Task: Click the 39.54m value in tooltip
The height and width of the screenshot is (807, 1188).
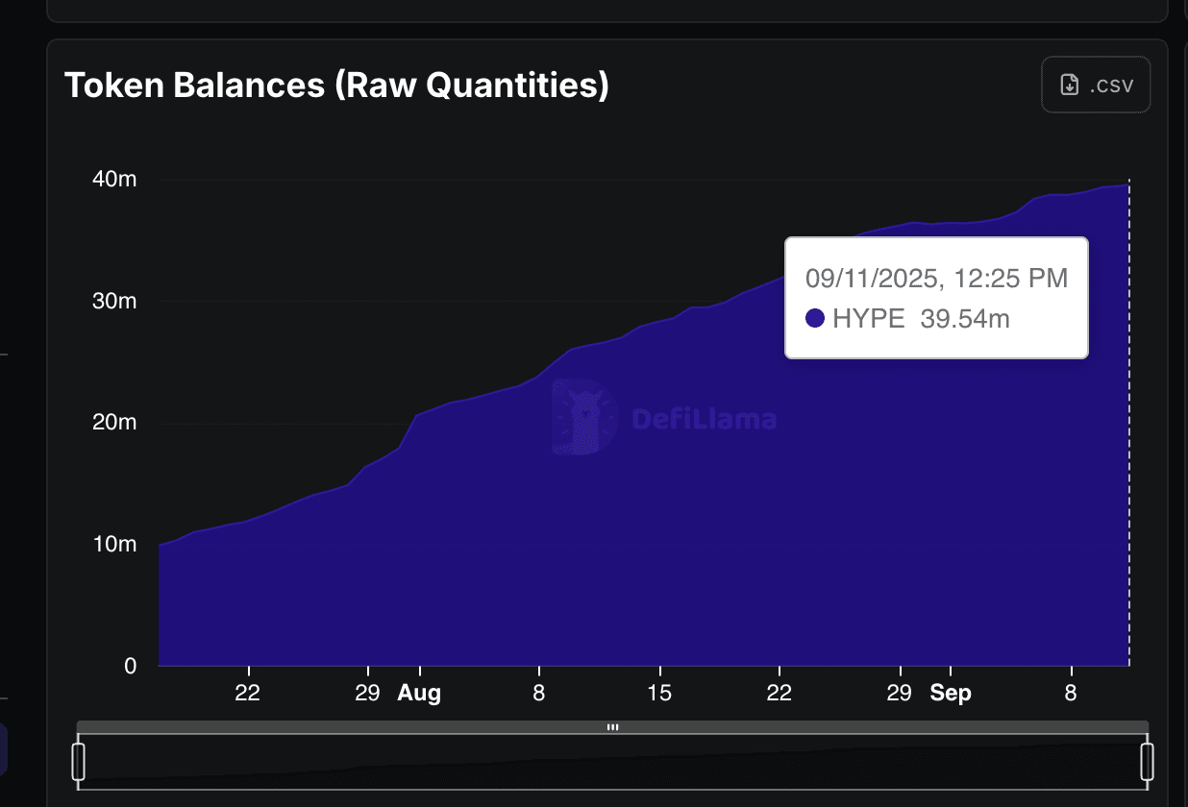Action: 964,319
